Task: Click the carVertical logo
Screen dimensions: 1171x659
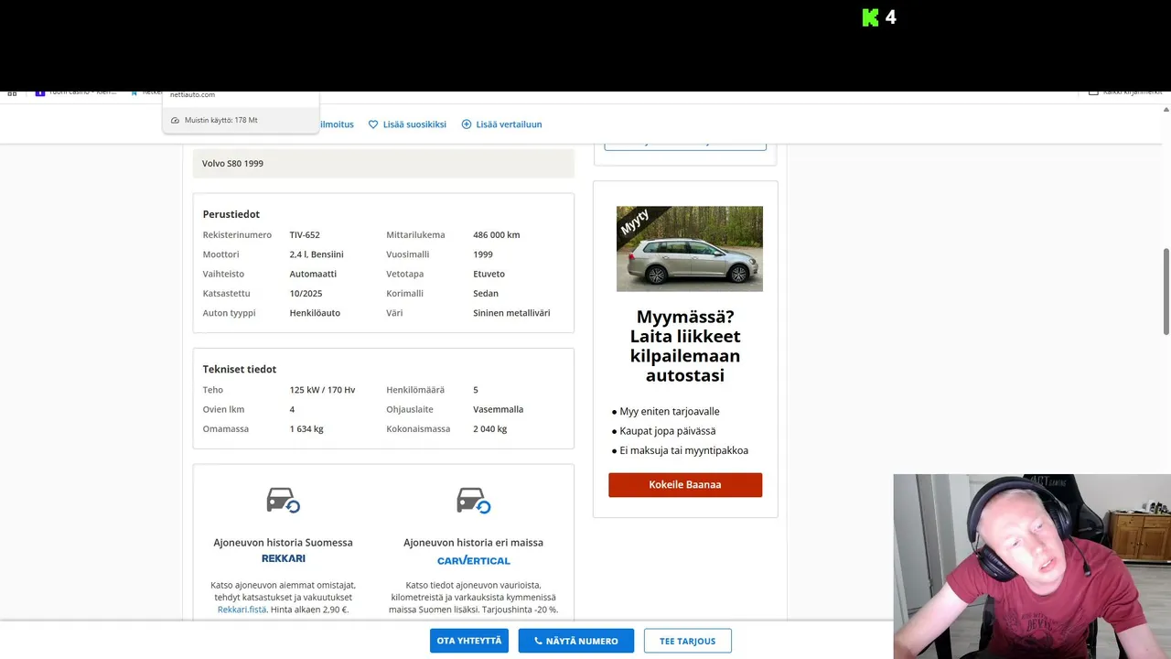Action: tap(474, 560)
